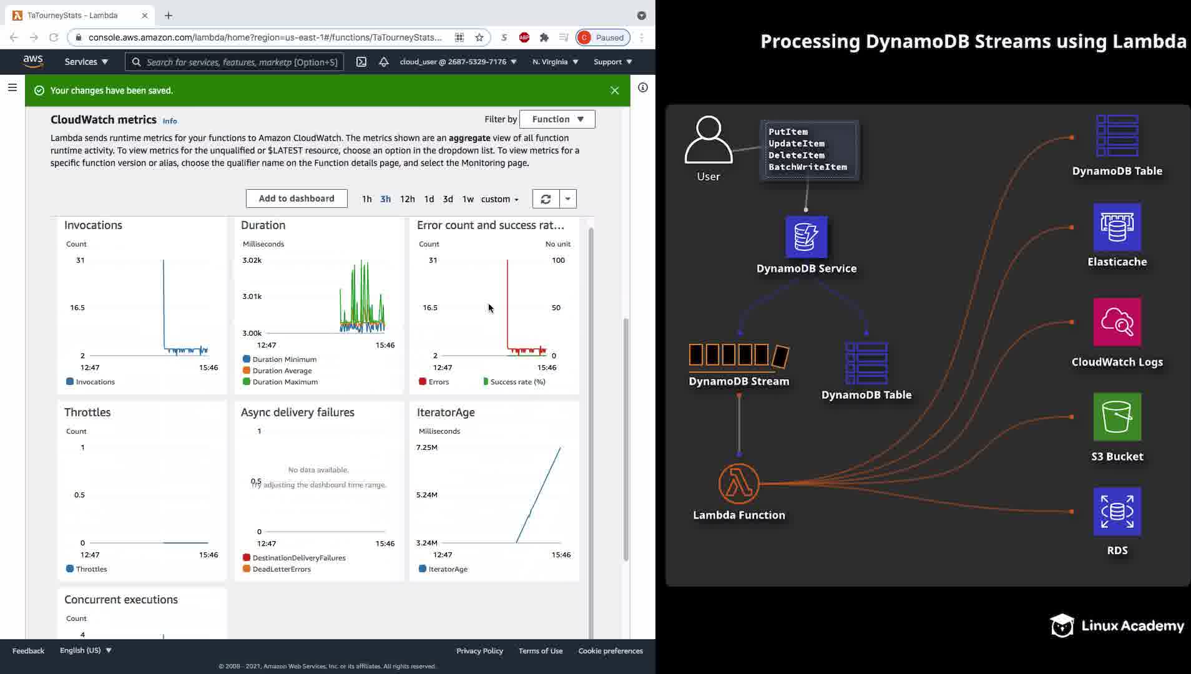The height and width of the screenshot is (674, 1191).
Task: Expand the Filter by Function dropdown
Action: (557, 119)
